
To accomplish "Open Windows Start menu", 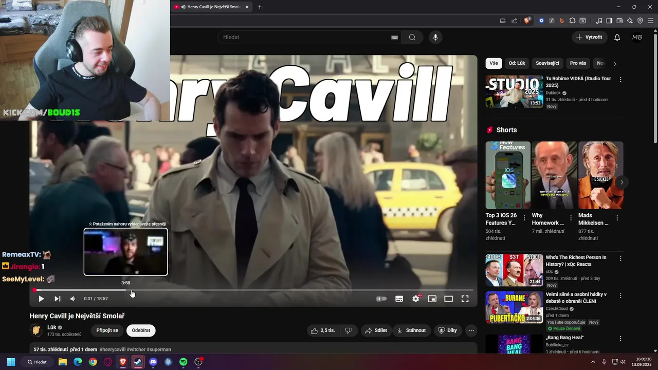I will (11, 362).
